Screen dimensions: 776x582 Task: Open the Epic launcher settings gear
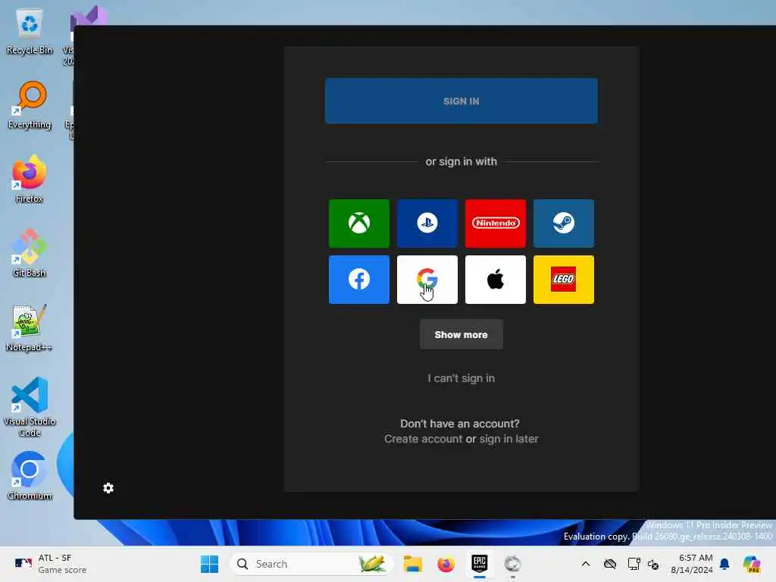tap(108, 489)
